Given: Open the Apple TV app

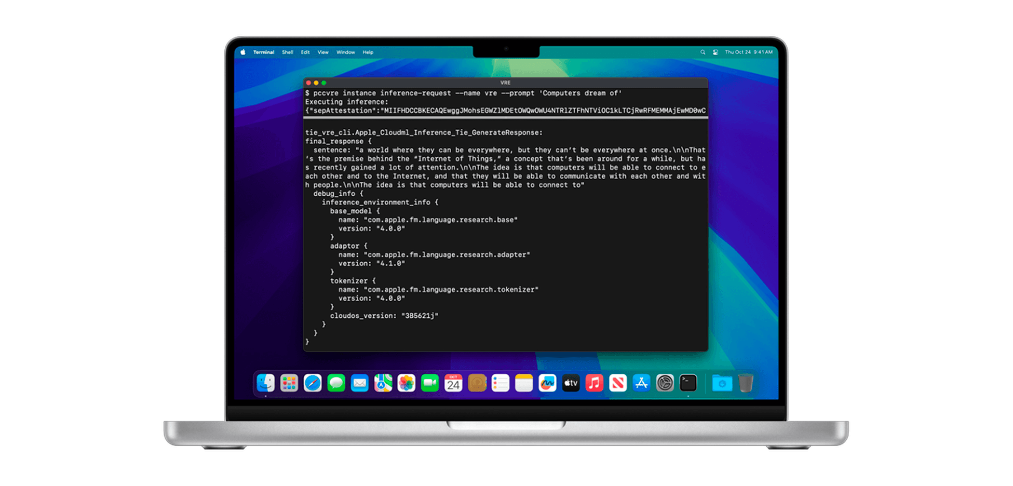Looking at the screenshot, I should pos(571,383).
